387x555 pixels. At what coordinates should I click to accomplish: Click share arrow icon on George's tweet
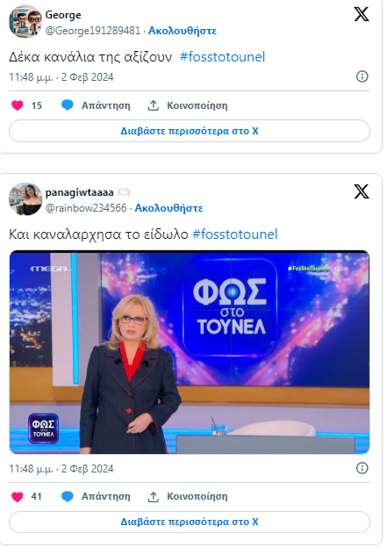153,105
